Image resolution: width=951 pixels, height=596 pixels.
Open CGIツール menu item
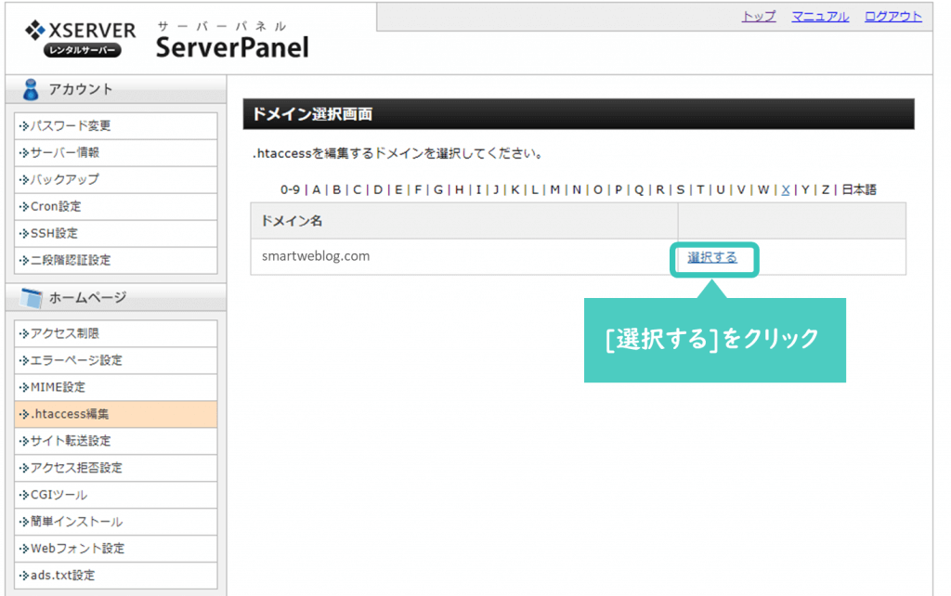116,495
